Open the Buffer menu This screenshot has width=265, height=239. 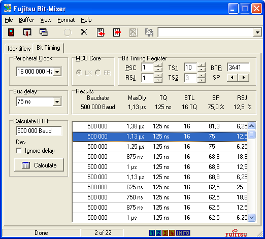pyautogui.click(x=26, y=20)
